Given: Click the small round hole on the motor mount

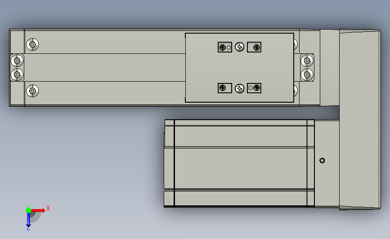Looking at the screenshot, I should [x=322, y=161].
